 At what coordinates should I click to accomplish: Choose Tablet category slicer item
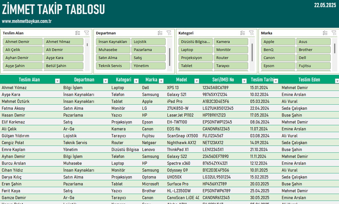[x=196, y=66]
